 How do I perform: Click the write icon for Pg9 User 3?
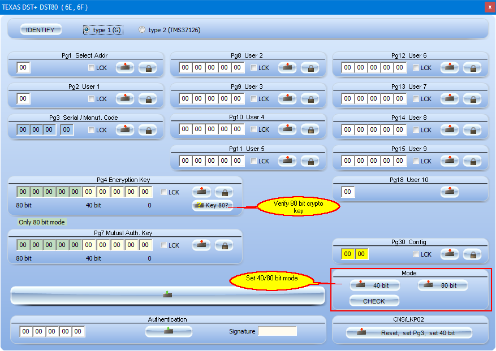coord(287,99)
